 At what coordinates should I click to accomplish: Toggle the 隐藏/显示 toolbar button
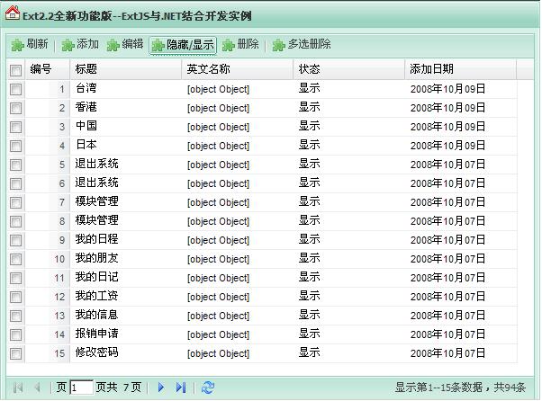(183, 46)
